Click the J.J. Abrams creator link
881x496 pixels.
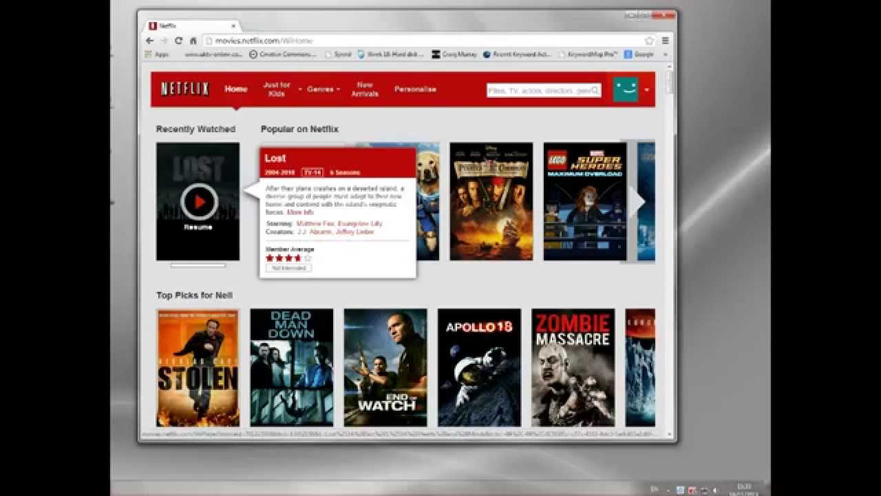coord(315,232)
